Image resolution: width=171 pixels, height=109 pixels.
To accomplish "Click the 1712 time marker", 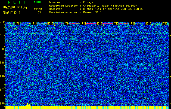I will point(34,23).
